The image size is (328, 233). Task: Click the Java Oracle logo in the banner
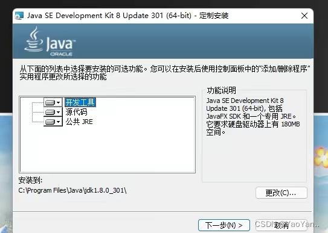tap(50, 42)
